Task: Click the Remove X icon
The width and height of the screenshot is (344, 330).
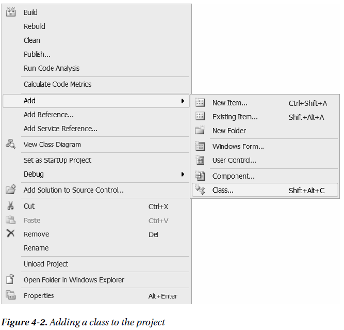Action: tap(11, 233)
